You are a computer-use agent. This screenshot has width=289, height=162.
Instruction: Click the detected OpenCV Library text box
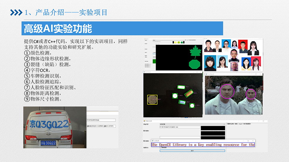point(203,145)
